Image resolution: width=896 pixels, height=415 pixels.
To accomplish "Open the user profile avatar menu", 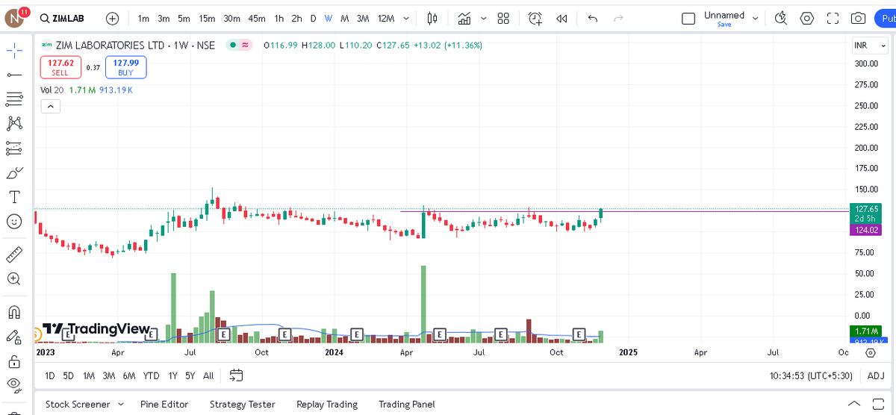I will (15, 18).
